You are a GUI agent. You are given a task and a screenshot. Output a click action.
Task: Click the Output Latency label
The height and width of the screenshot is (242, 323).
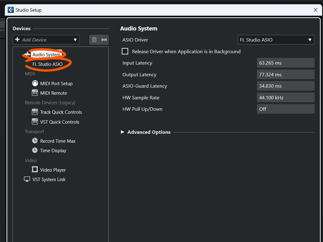tap(140, 74)
